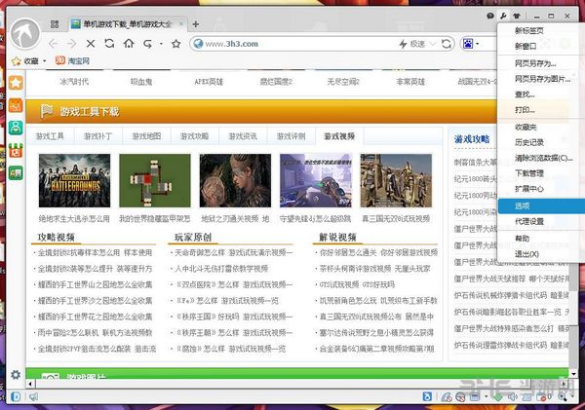Switch to the 游戏补丁 tab

tap(97, 137)
